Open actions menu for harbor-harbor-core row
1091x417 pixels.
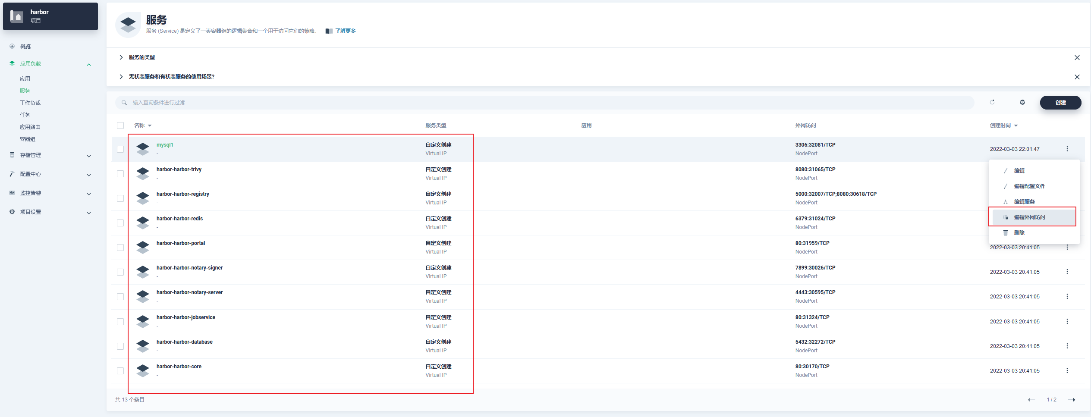(1067, 370)
